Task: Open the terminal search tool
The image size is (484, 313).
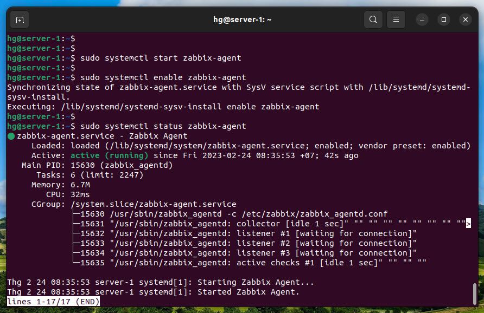Action: click(x=373, y=19)
